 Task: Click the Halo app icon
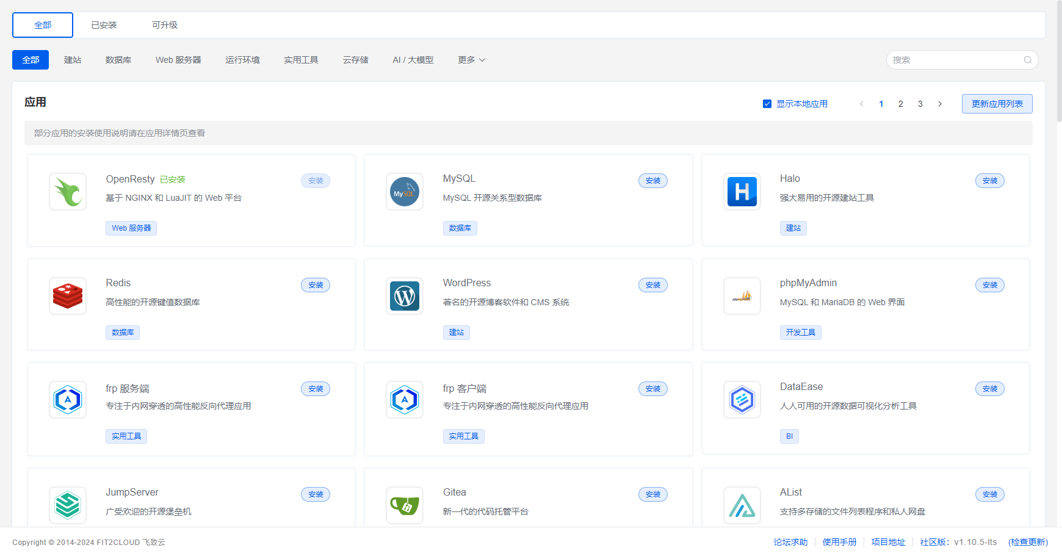pos(742,192)
